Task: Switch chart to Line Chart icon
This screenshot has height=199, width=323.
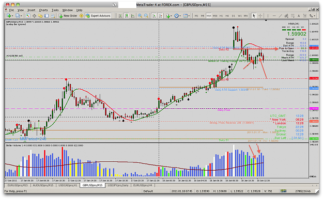Action: click(x=133, y=16)
